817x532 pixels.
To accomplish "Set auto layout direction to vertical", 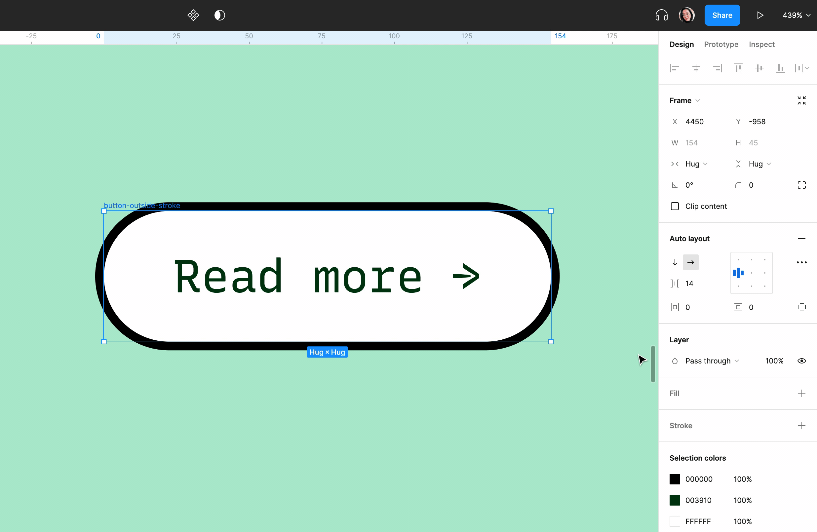I will 675,262.
